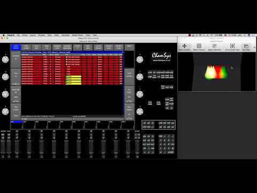The width and height of the screenshot is (257, 193).
Task: Open the Layout menu
Action: tap(33, 35)
